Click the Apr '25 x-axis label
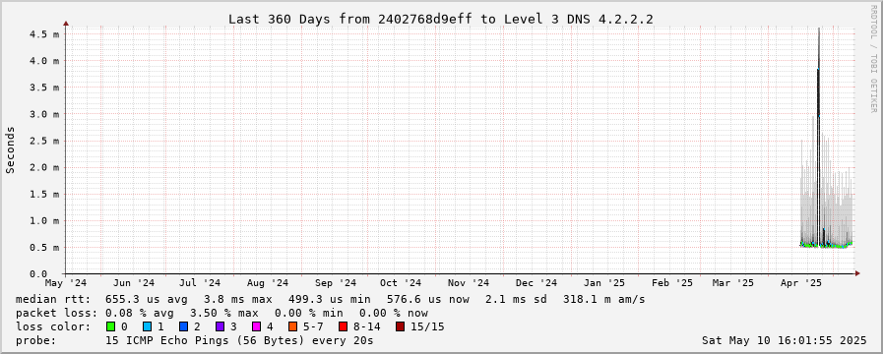 (x=802, y=283)
